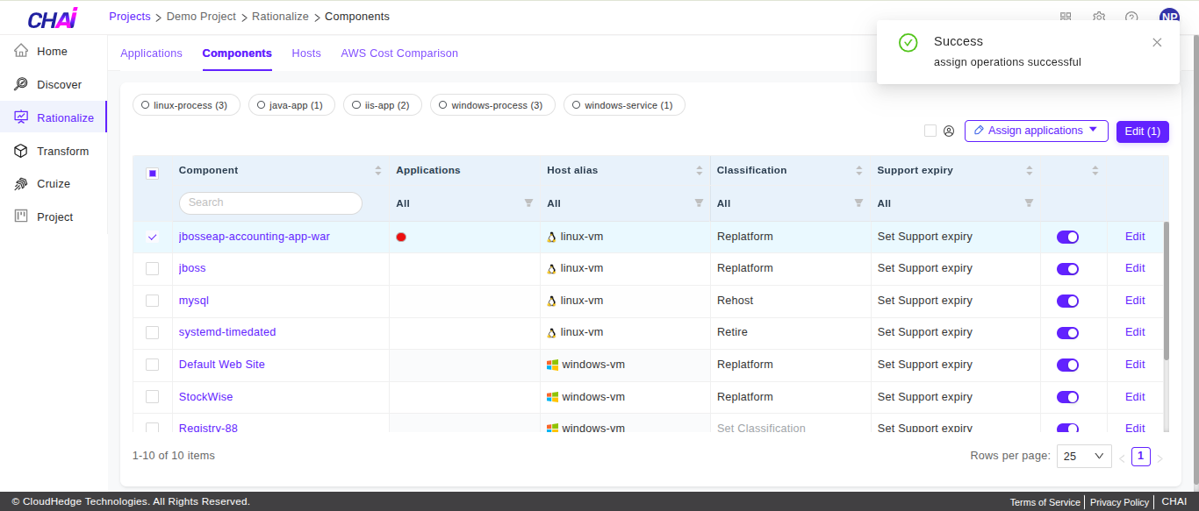Click the Support expiry filter icon
The height and width of the screenshot is (511, 1199).
(x=1029, y=203)
